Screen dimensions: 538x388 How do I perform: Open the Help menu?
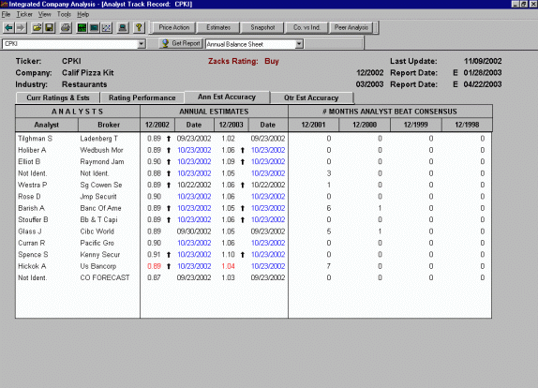point(83,14)
